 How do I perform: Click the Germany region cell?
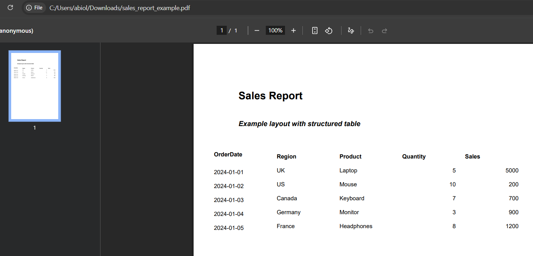(x=288, y=212)
